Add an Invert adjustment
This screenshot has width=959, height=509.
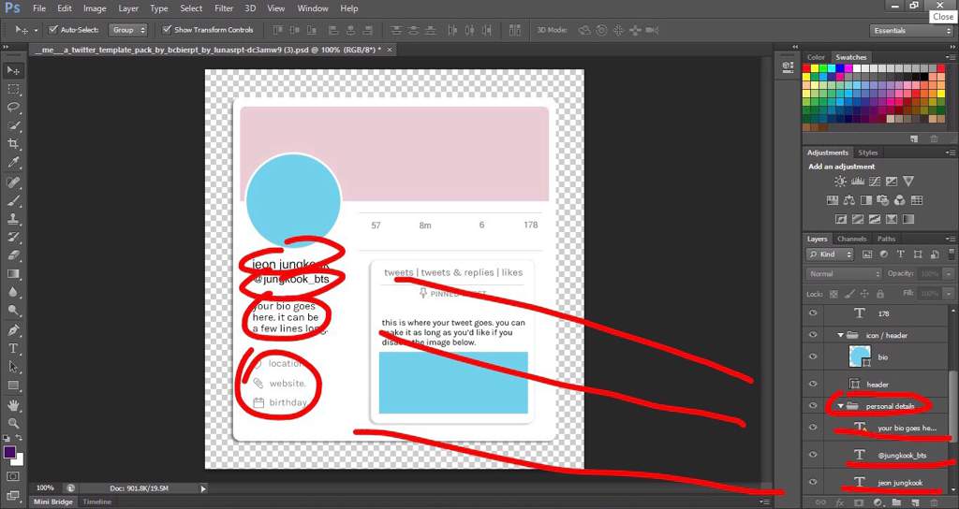pyautogui.click(x=840, y=219)
